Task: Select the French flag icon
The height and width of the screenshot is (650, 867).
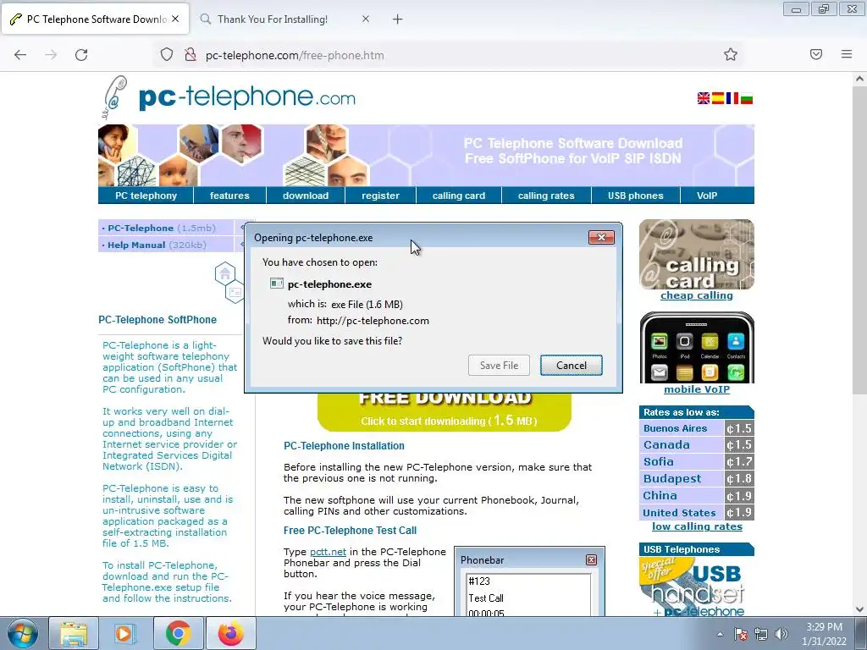Action: click(x=732, y=98)
